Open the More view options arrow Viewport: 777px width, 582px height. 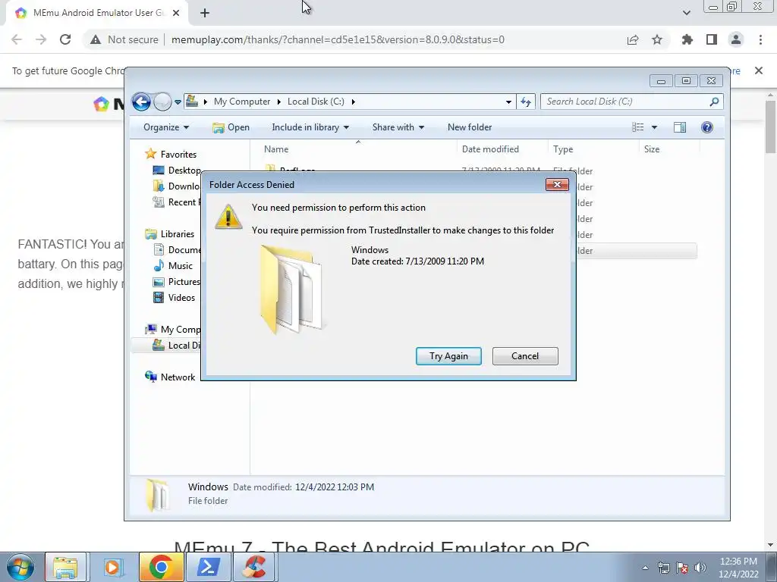tap(654, 127)
